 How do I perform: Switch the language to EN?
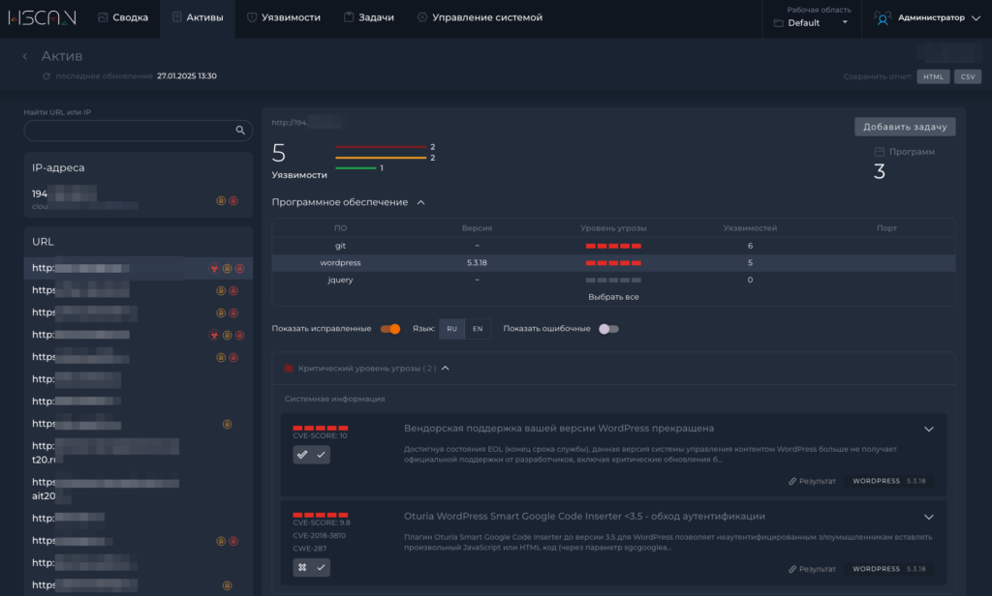point(478,329)
